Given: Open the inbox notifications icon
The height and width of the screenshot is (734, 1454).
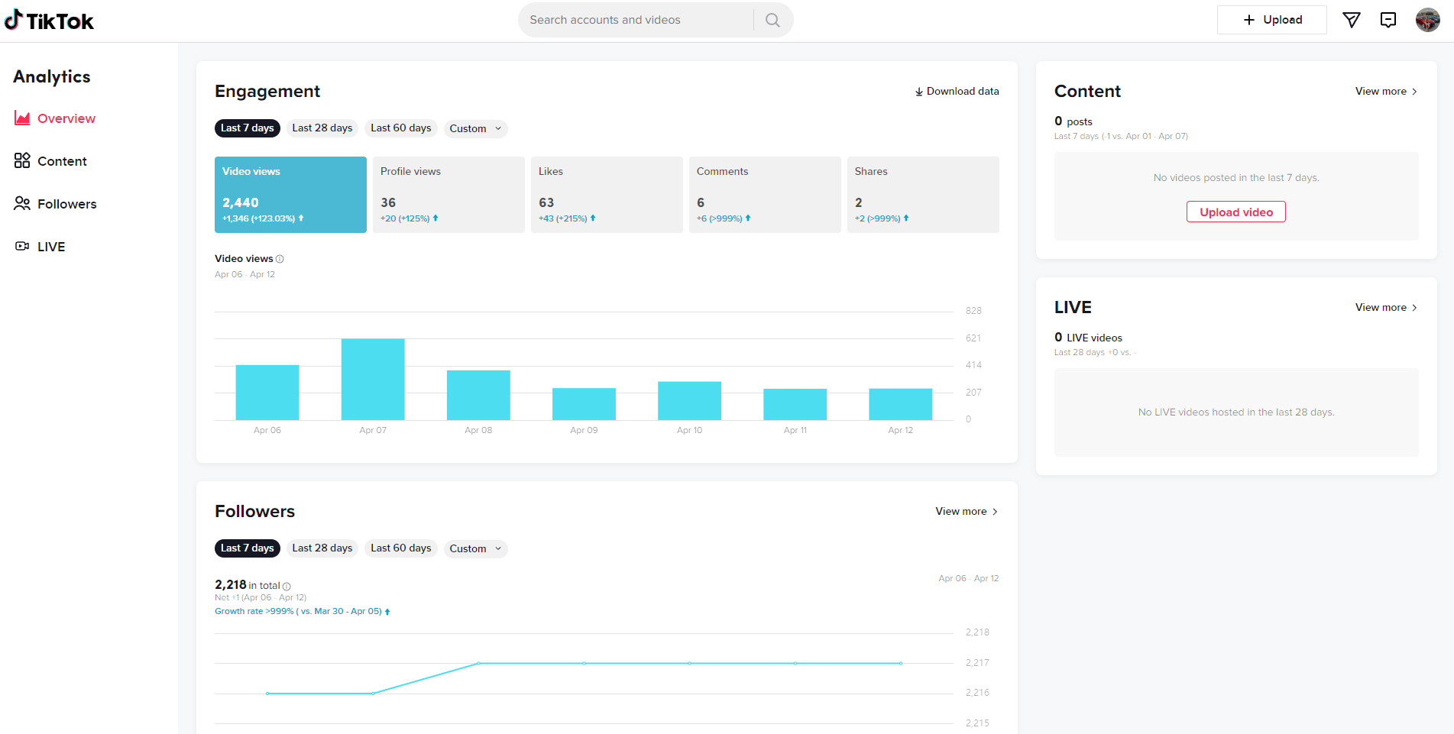Looking at the screenshot, I should click(1388, 20).
